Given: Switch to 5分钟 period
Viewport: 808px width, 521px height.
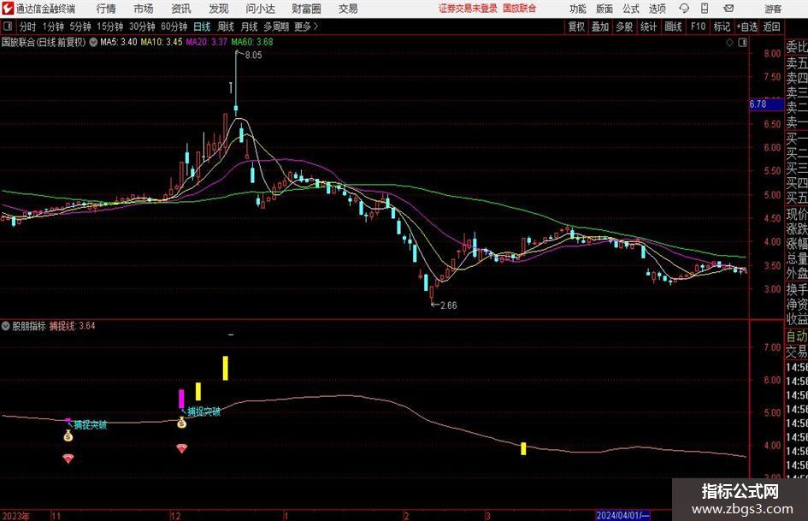Looking at the screenshot, I should (x=80, y=27).
